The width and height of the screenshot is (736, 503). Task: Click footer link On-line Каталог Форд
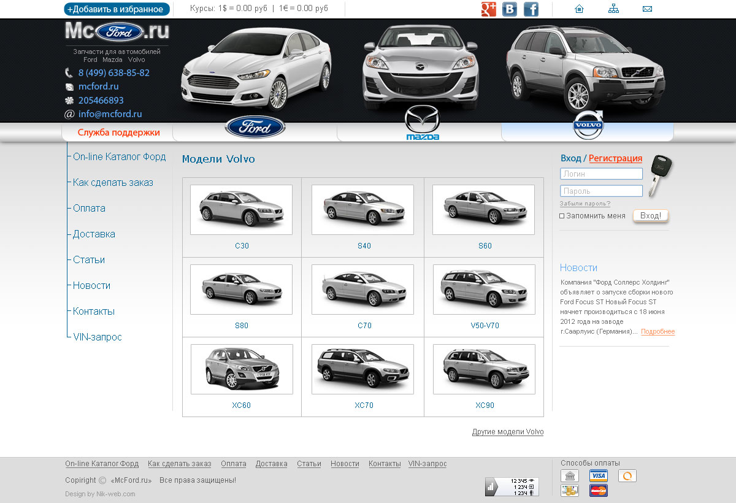[102, 464]
